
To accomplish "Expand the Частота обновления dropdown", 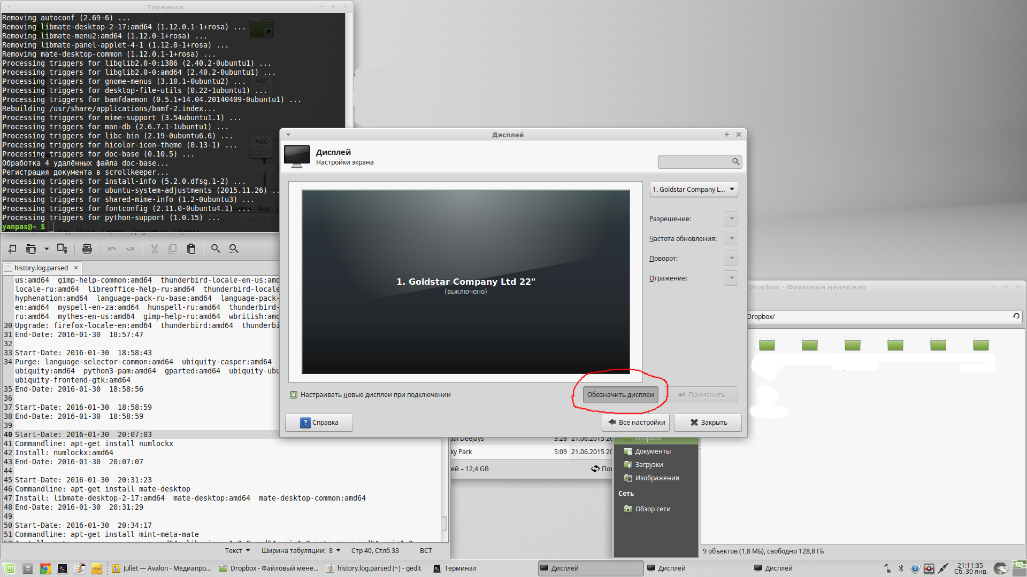I will tap(731, 239).
